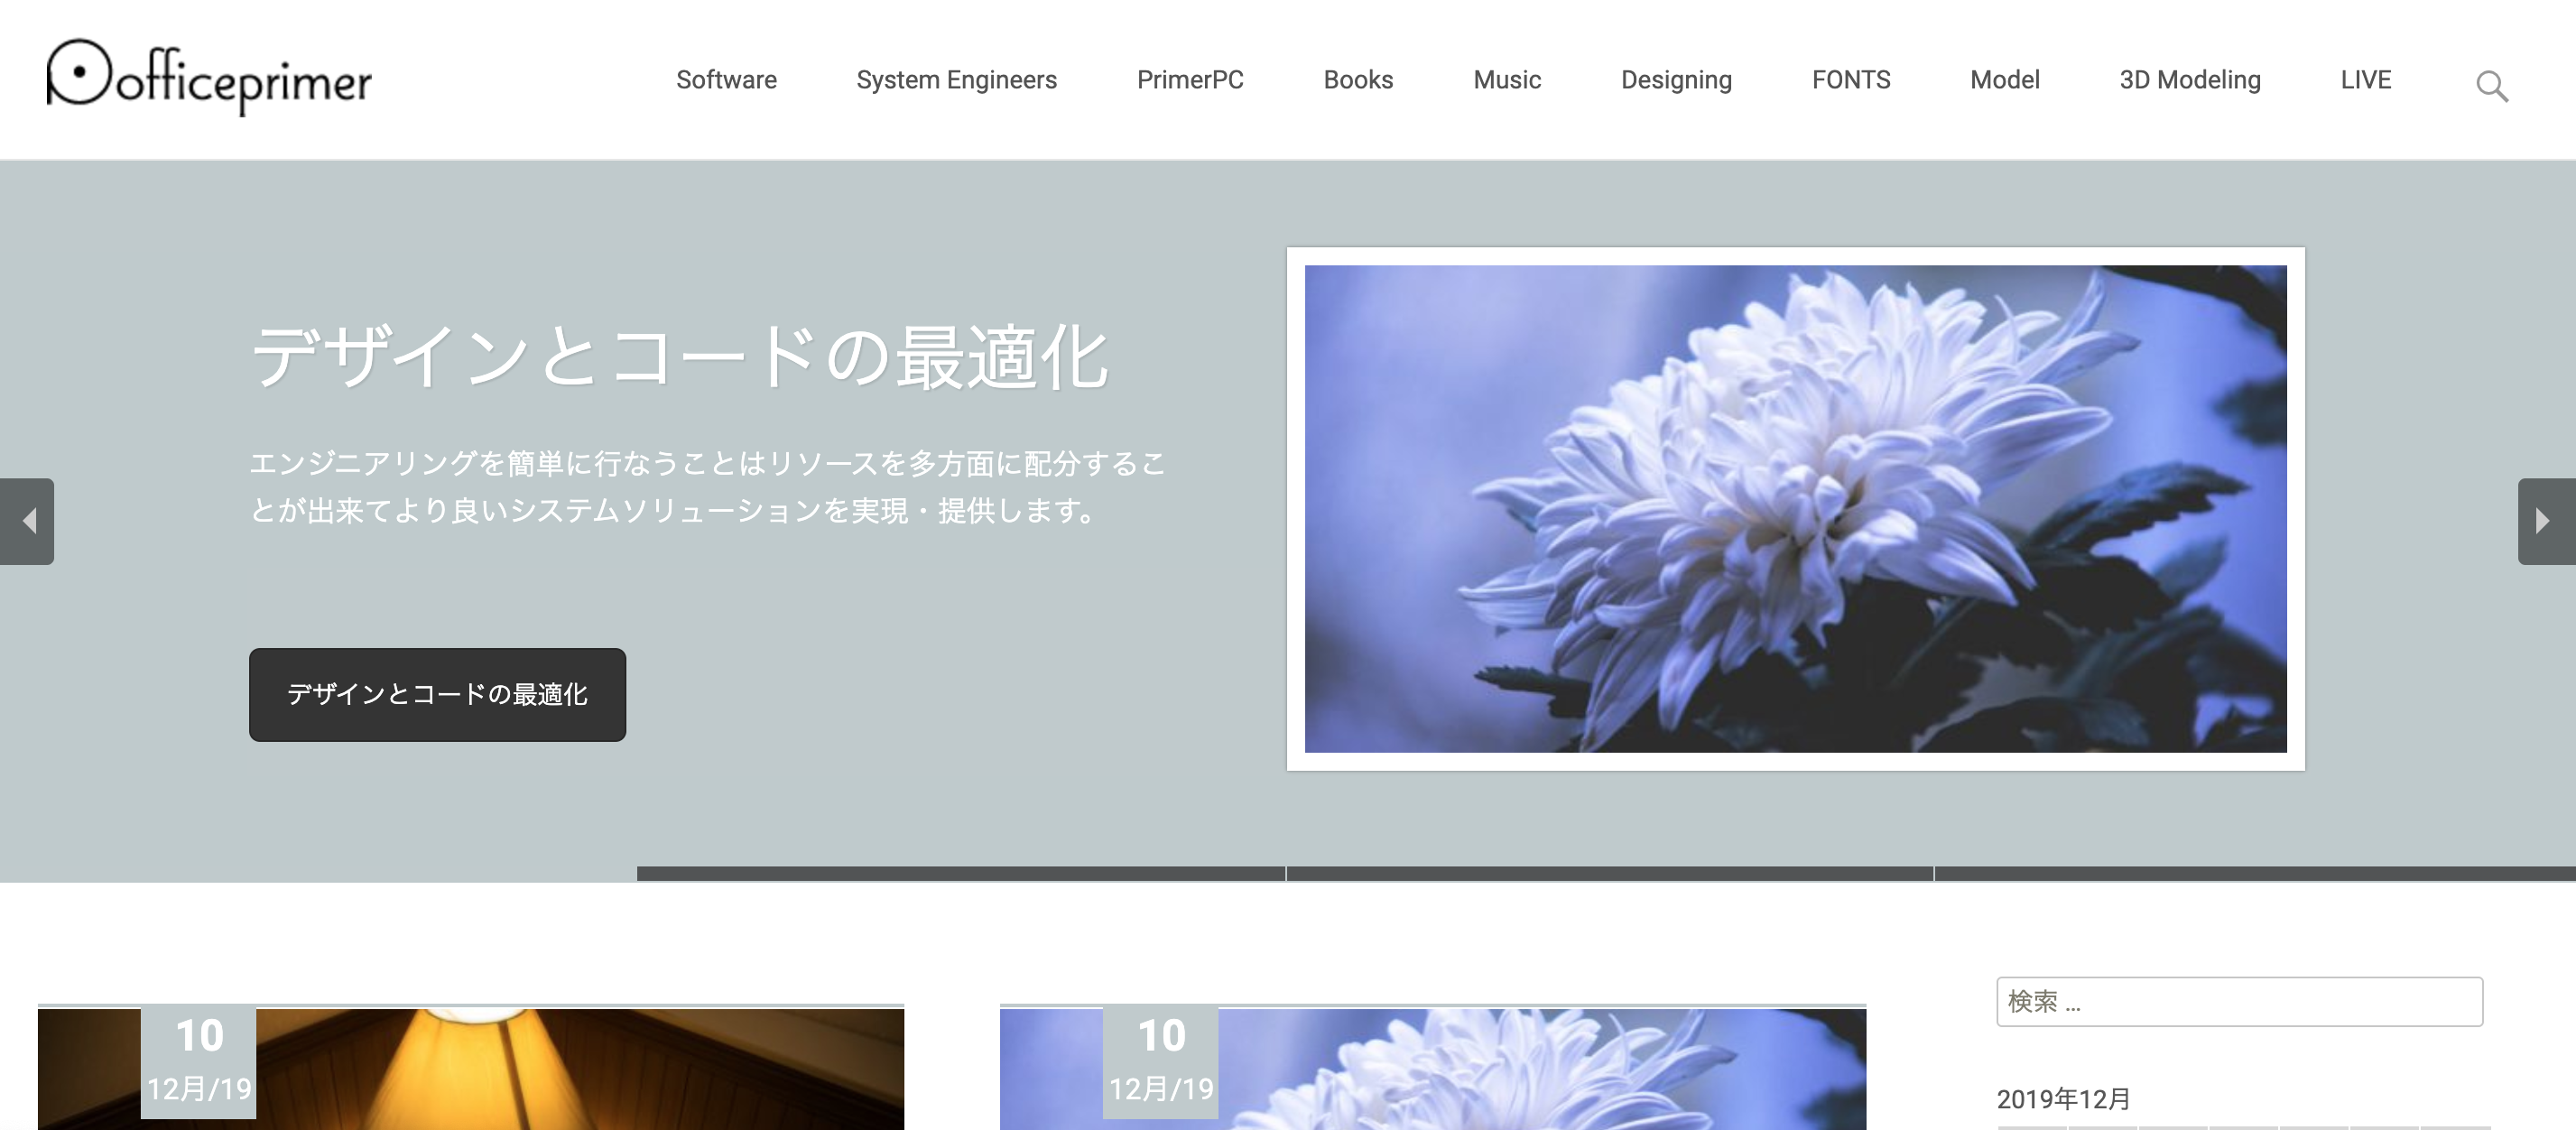Click the large slider heading デザインとコードの最適化
2576x1130 pixels.
click(x=679, y=357)
